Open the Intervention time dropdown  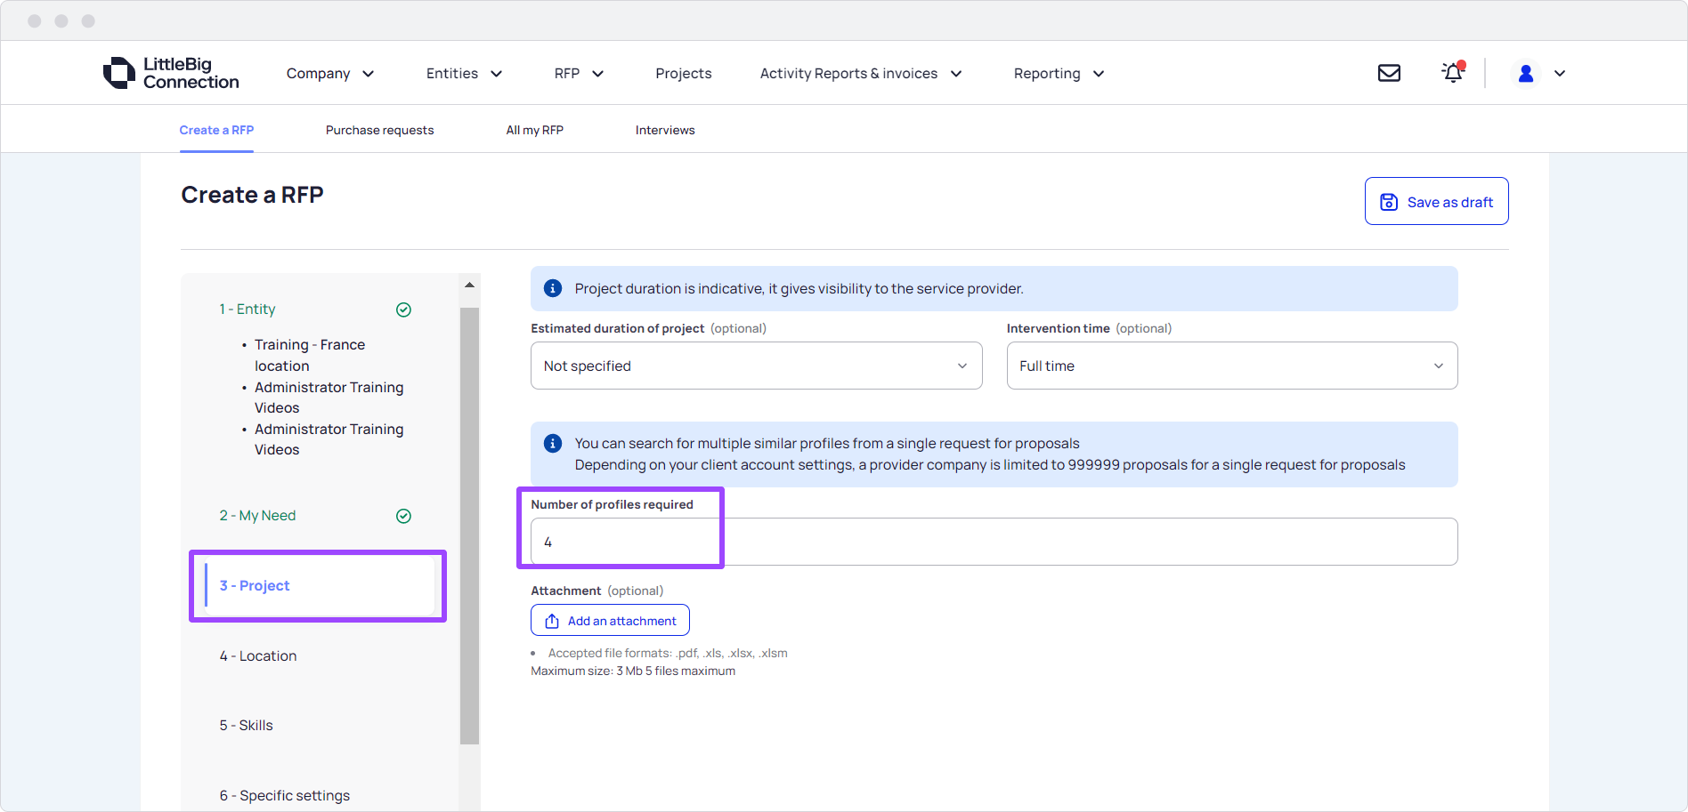tap(1232, 366)
